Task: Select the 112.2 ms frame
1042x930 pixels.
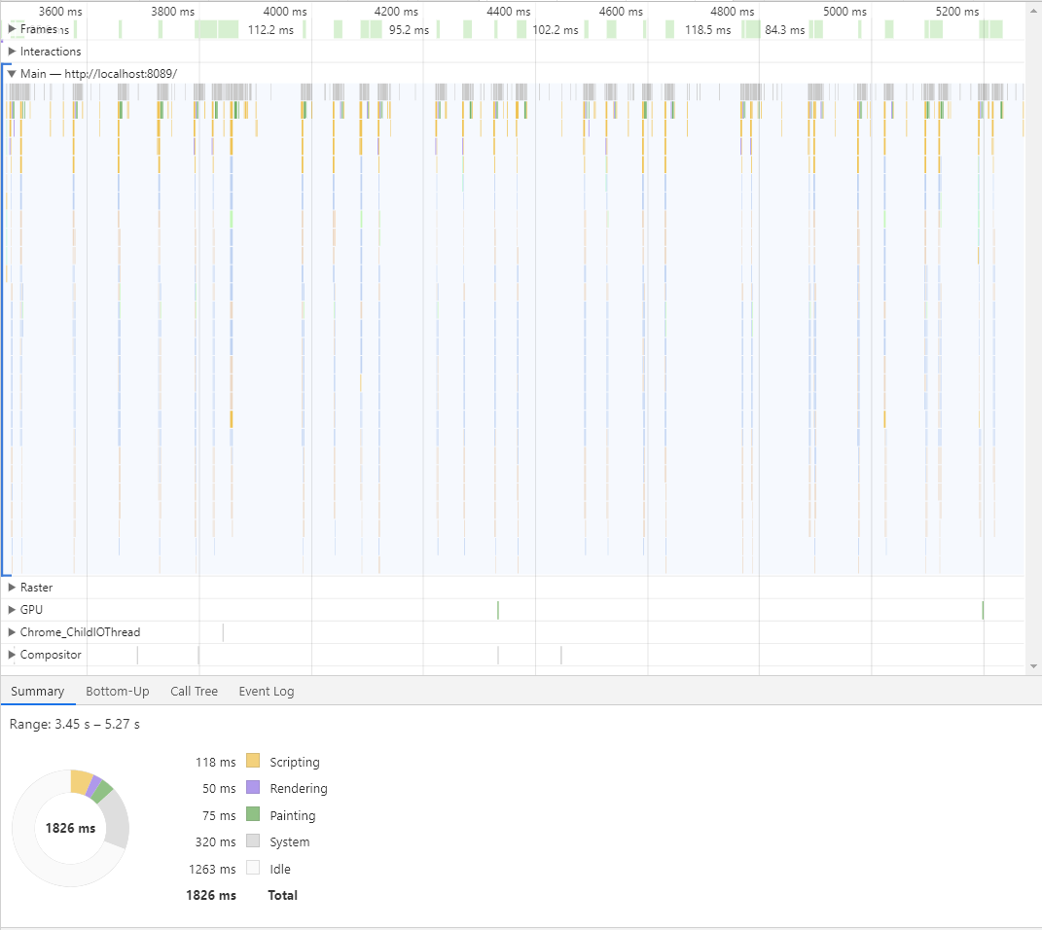Action: pyautogui.click(x=269, y=29)
